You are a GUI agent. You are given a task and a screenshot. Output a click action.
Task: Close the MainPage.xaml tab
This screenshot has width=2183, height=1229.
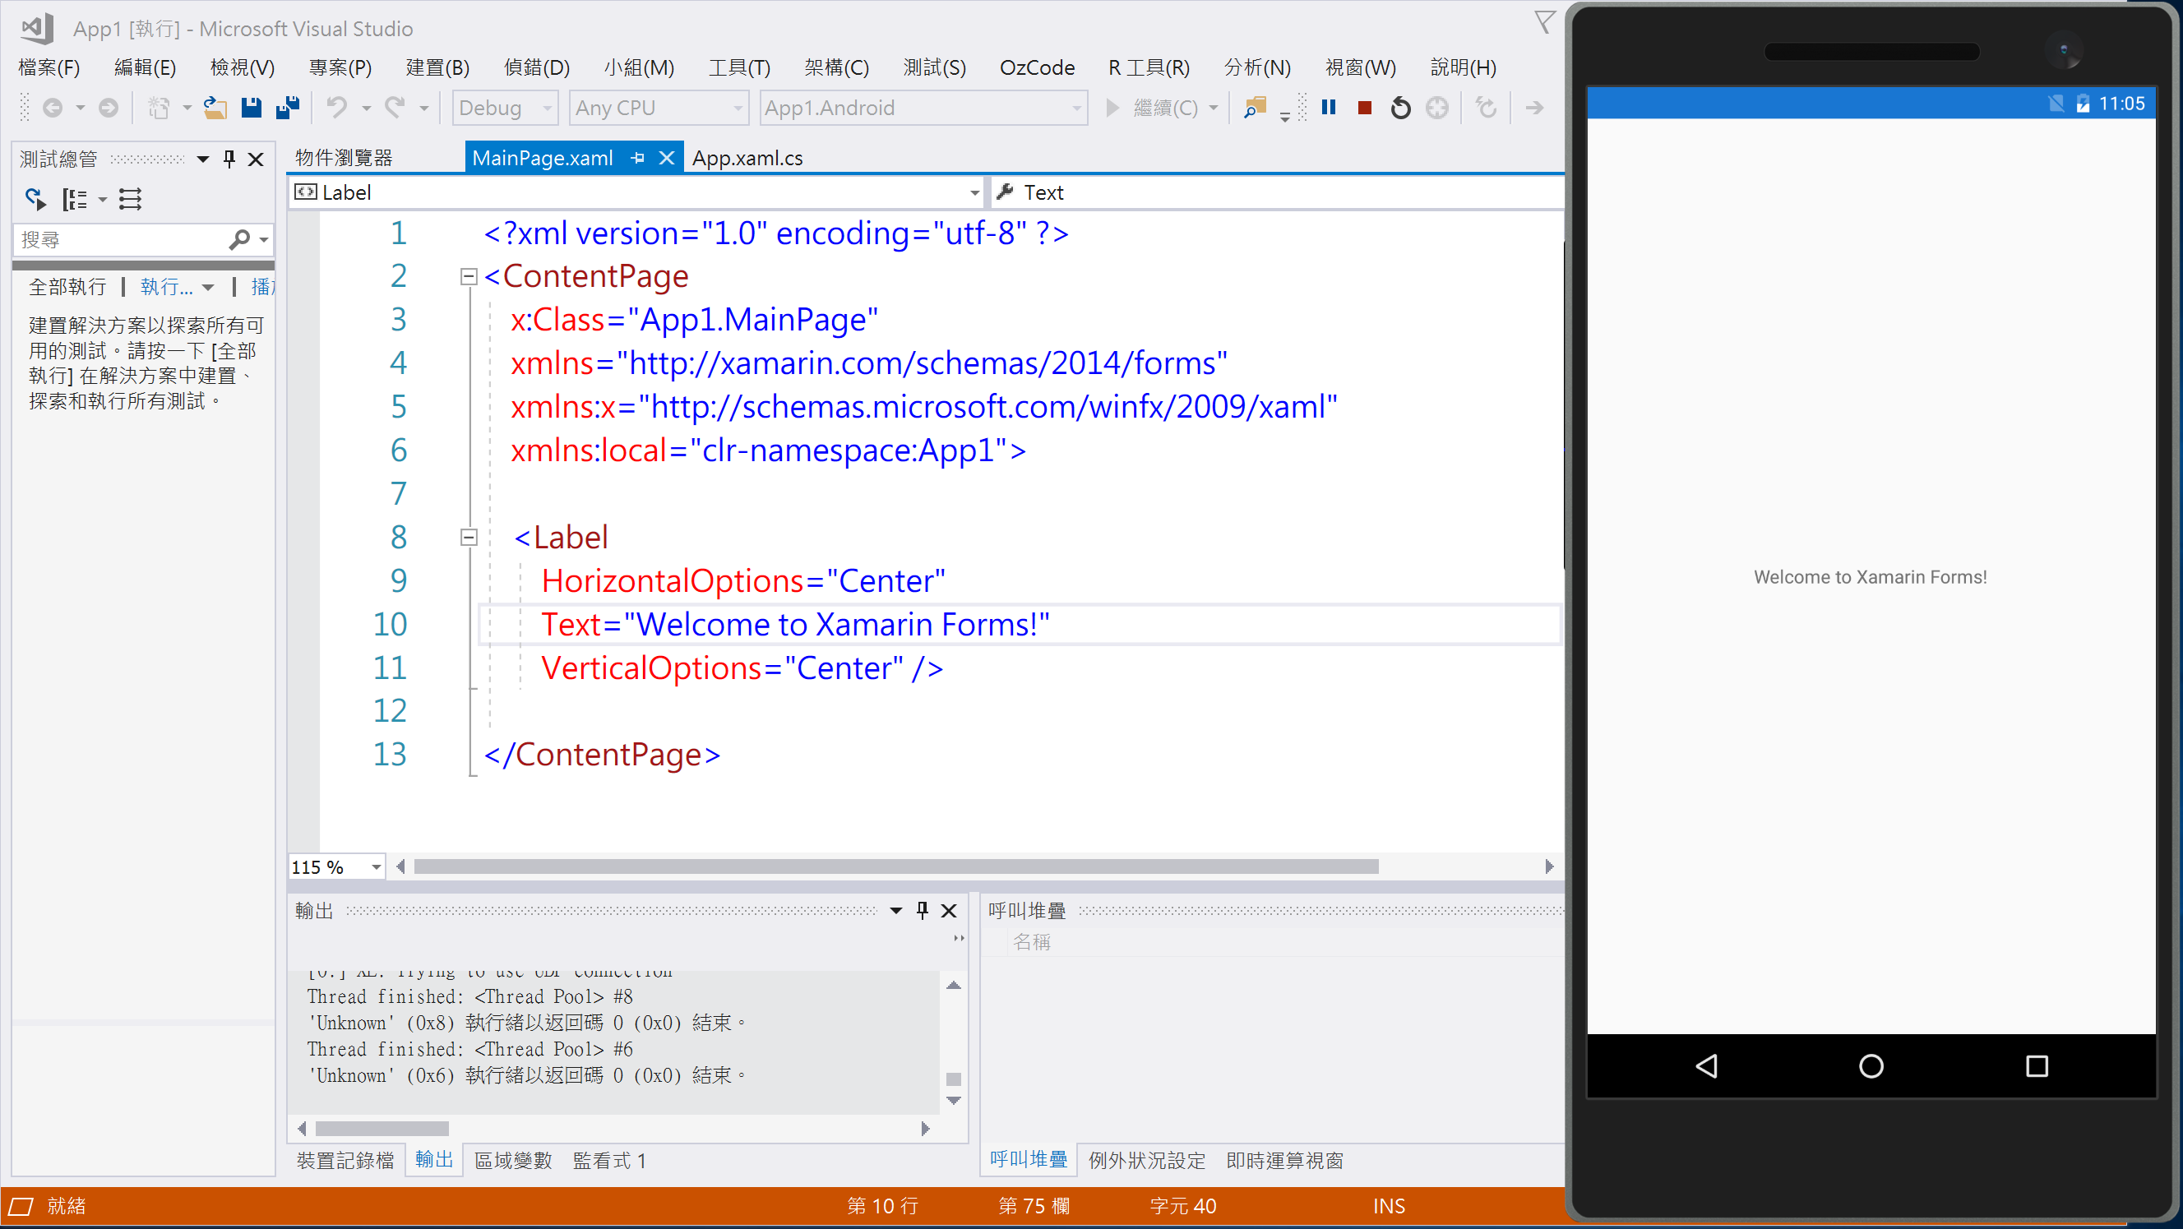pyautogui.click(x=667, y=158)
